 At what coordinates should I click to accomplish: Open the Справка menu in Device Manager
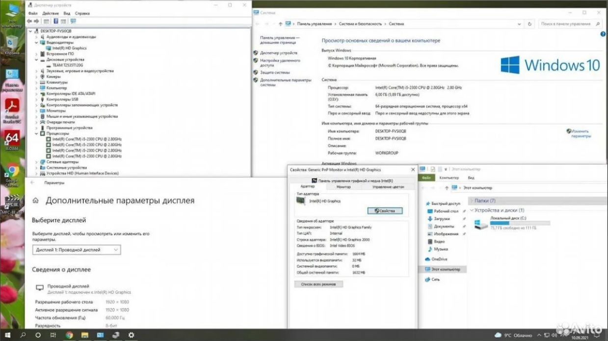[81, 13]
